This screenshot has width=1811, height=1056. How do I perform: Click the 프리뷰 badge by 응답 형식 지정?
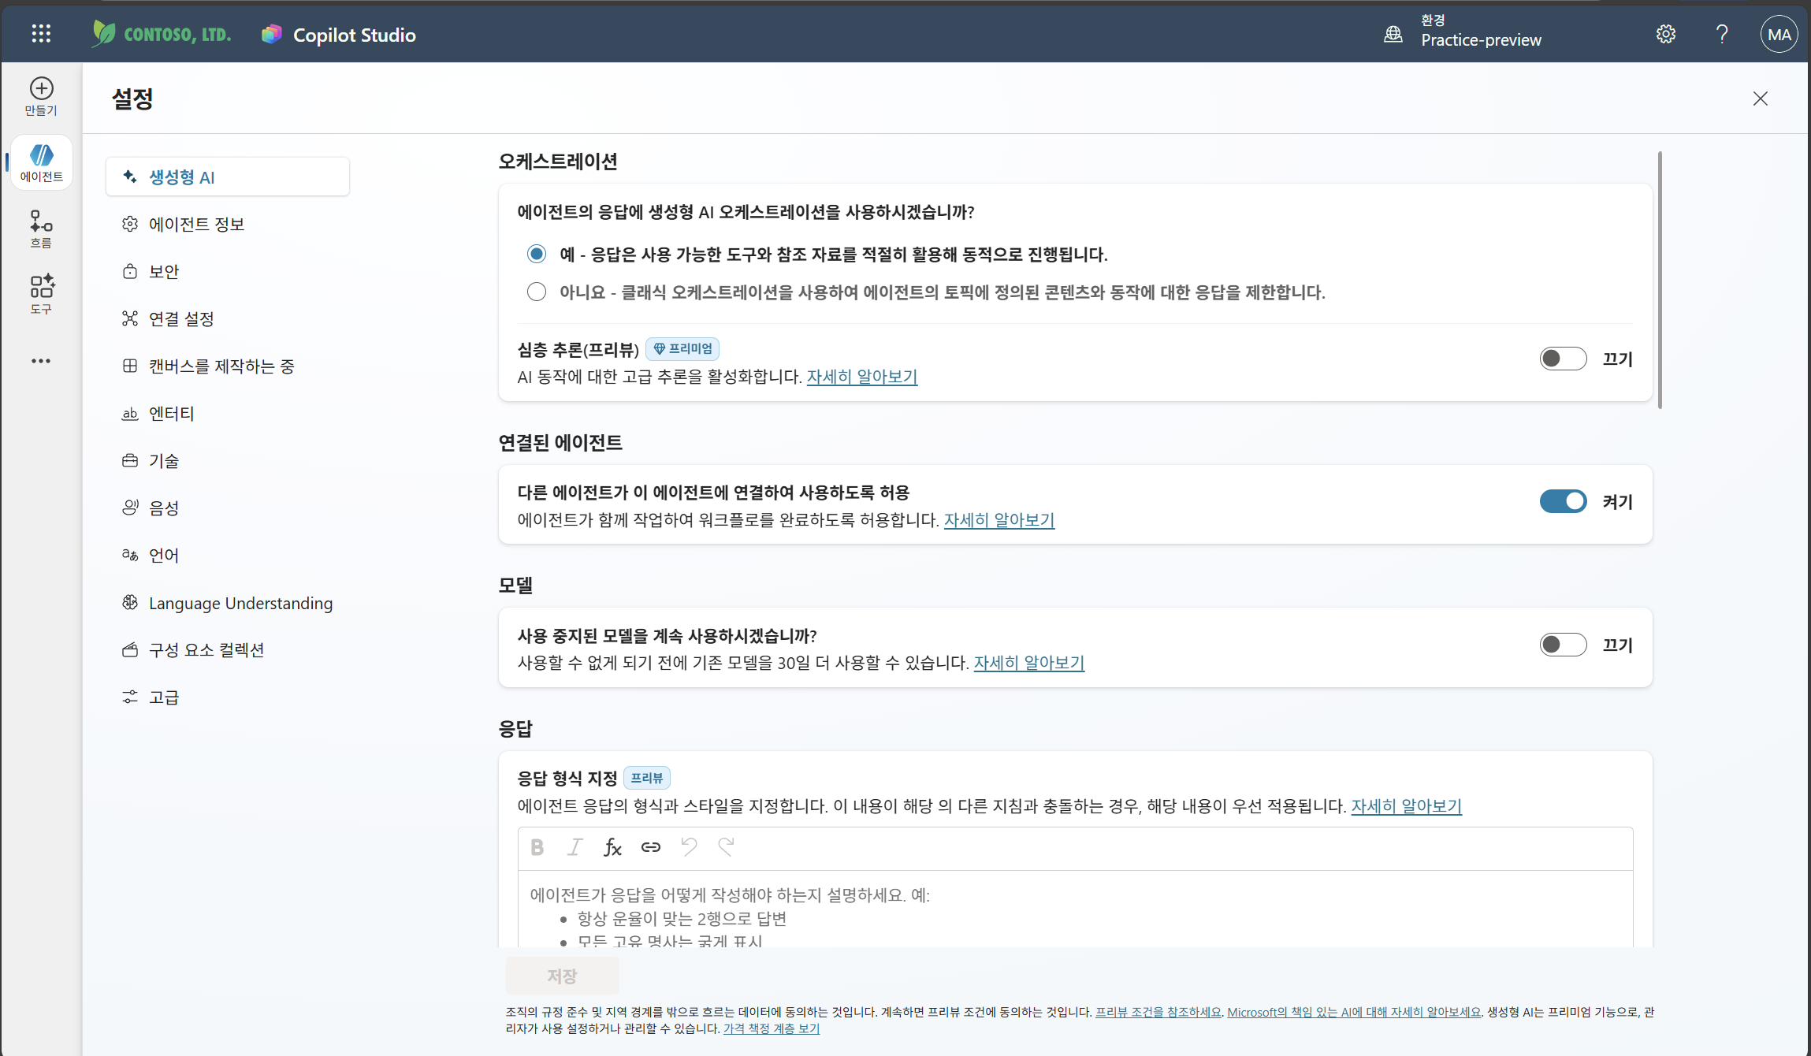click(647, 778)
